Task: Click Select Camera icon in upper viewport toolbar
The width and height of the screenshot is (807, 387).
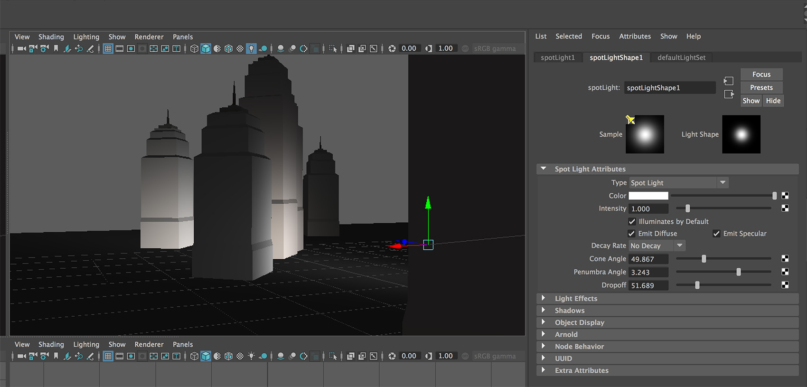Action: 21,48
